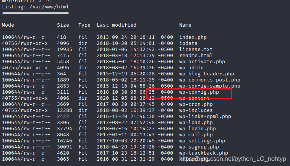Select wp-blog-header.php in the list
This screenshot has width=290, height=166.
207,74
